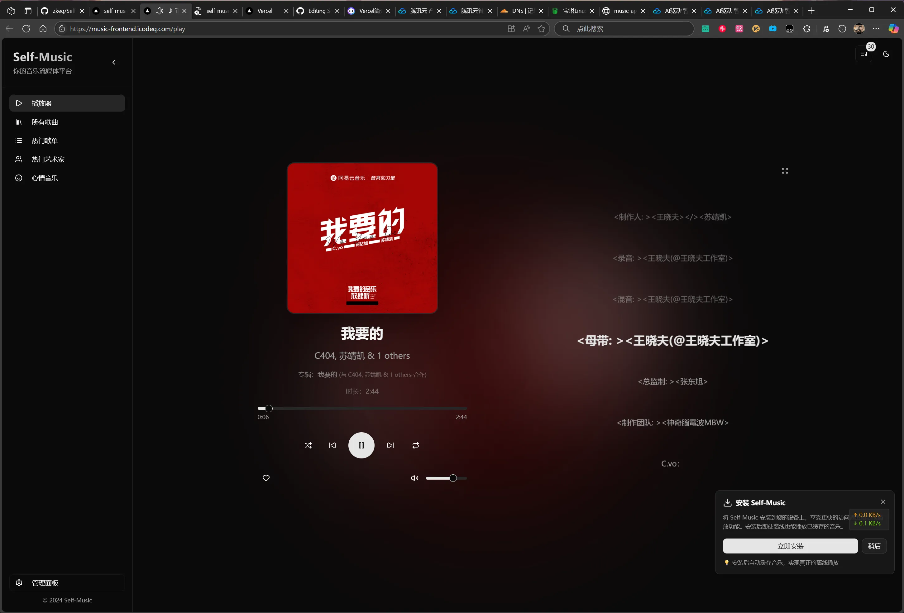Open a new browser tab

click(x=811, y=11)
